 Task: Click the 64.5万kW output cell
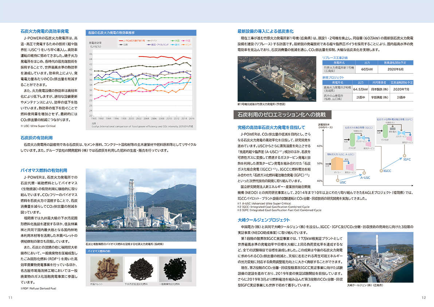pyautogui.click(x=361, y=89)
